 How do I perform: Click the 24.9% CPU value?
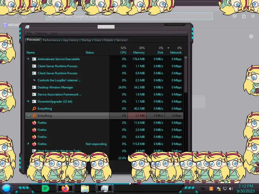point(122,87)
